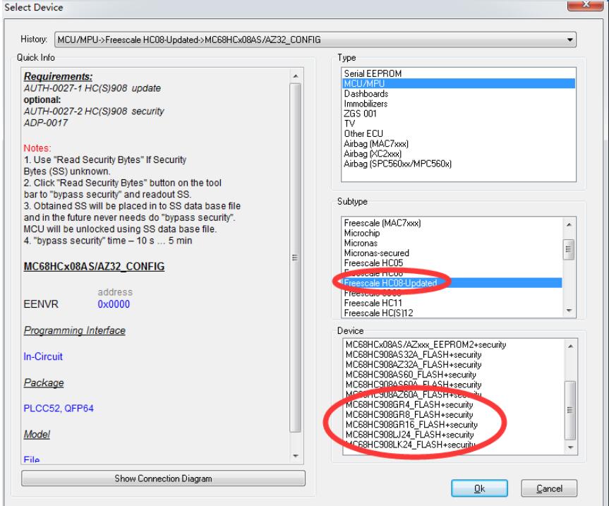
Task: Click the Quick Info scrollbar thumb
Action: click(296, 258)
